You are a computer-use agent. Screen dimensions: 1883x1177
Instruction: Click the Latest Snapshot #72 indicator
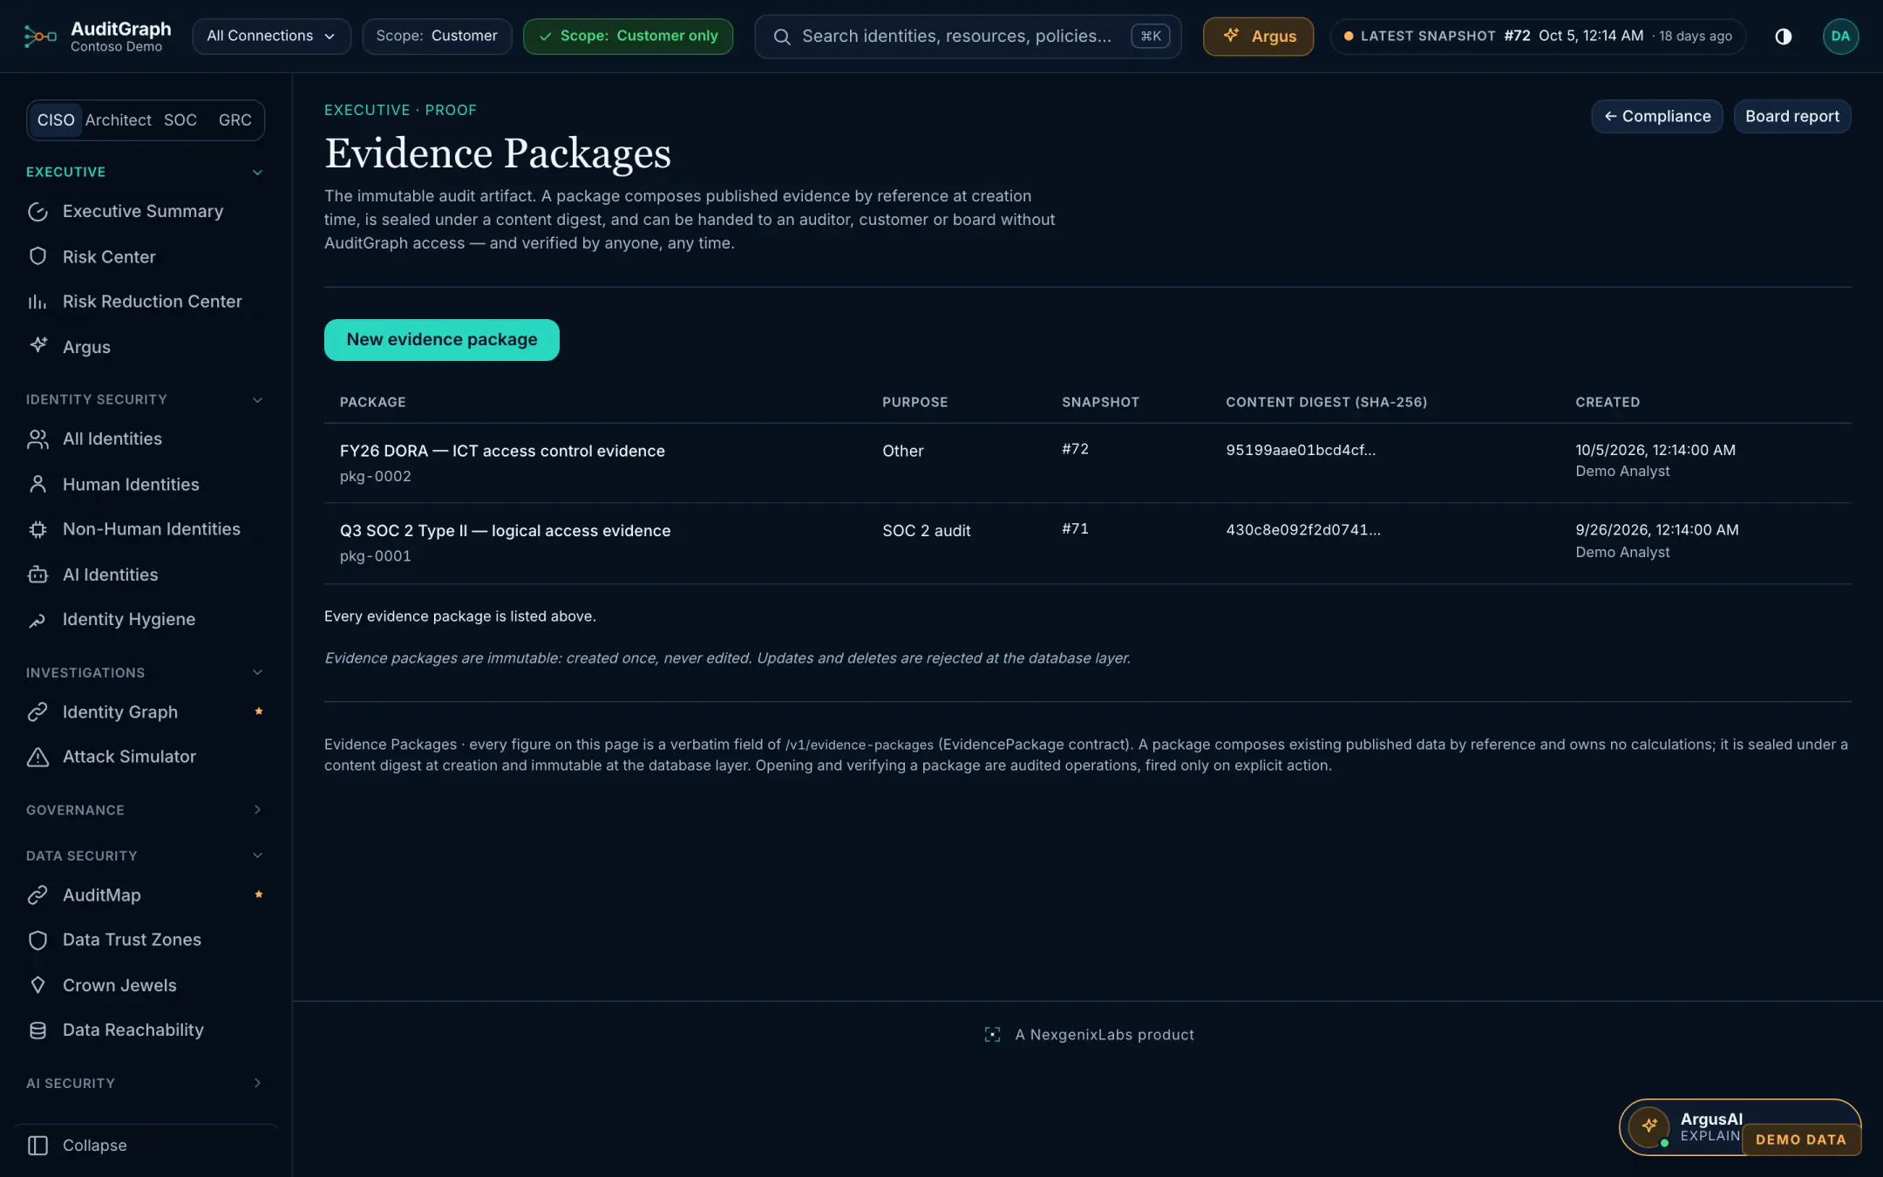(x=1538, y=36)
